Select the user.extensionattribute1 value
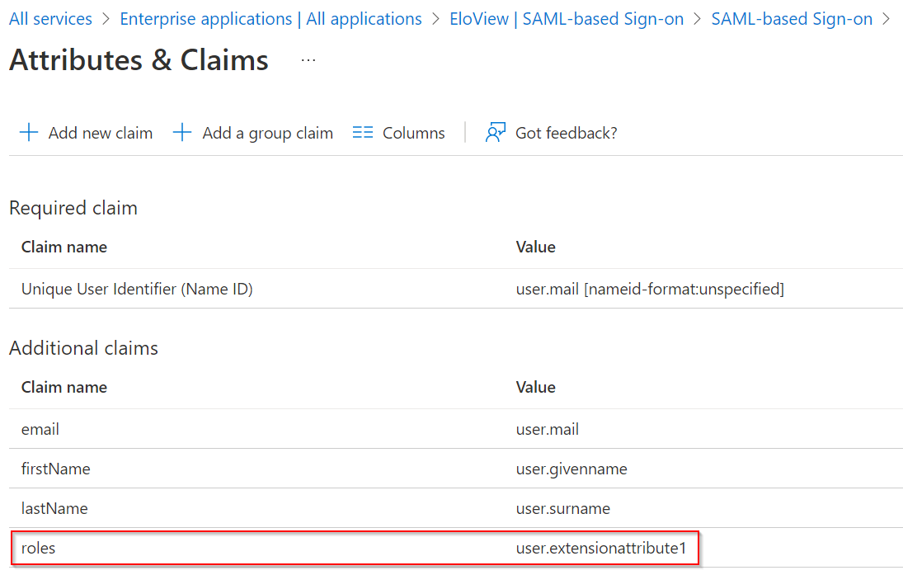This screenshot has width=903, height=575. pyautogui.click(x=601, y=548)
